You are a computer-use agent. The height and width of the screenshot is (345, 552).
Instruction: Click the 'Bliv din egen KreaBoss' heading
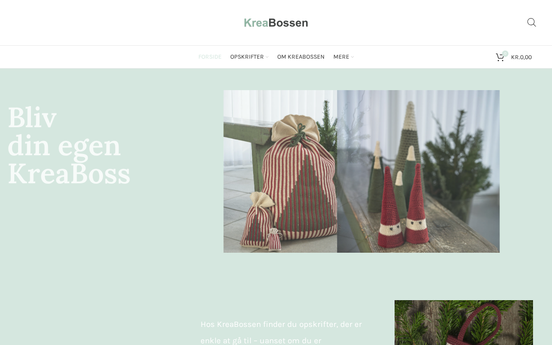(x=69, y=145)
